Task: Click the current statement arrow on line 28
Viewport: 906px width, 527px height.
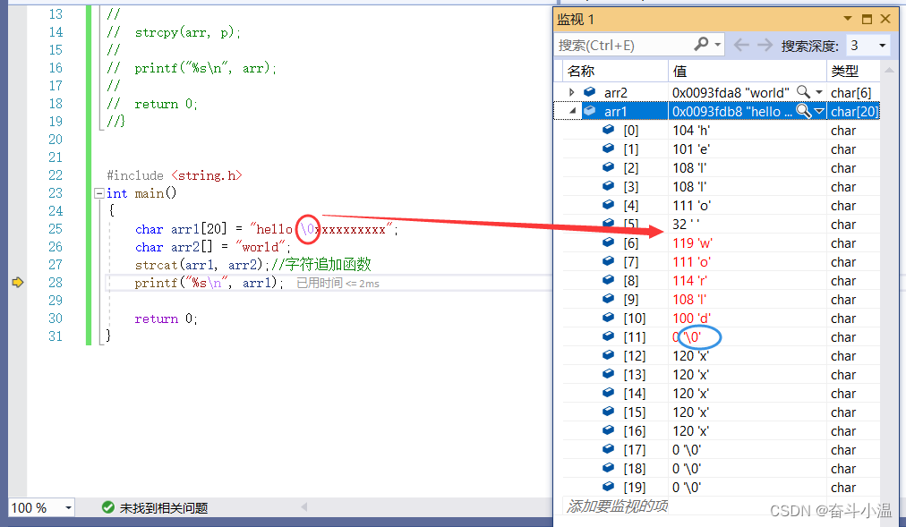Action: pos(17,282)
